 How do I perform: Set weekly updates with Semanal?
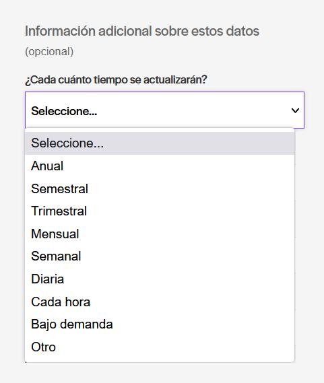pos(160,256)
